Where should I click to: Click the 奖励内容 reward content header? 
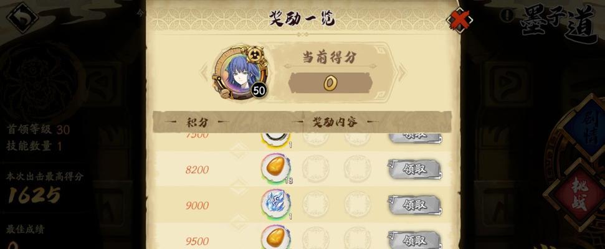(335, 122)
